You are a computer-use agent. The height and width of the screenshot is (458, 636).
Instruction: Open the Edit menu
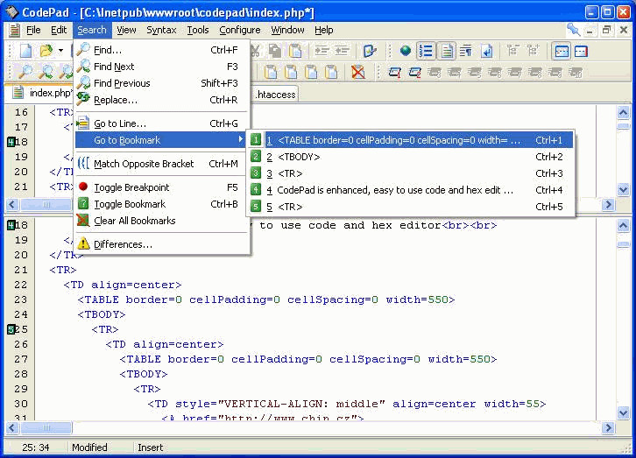click(59, 30)
